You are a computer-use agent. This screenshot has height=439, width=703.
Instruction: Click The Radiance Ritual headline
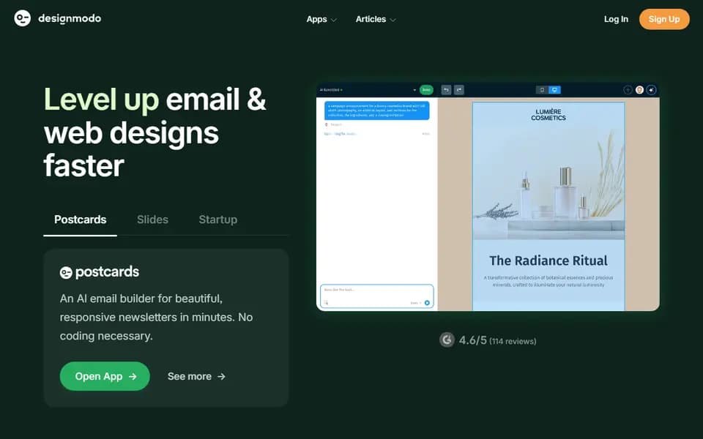(548, 260)
